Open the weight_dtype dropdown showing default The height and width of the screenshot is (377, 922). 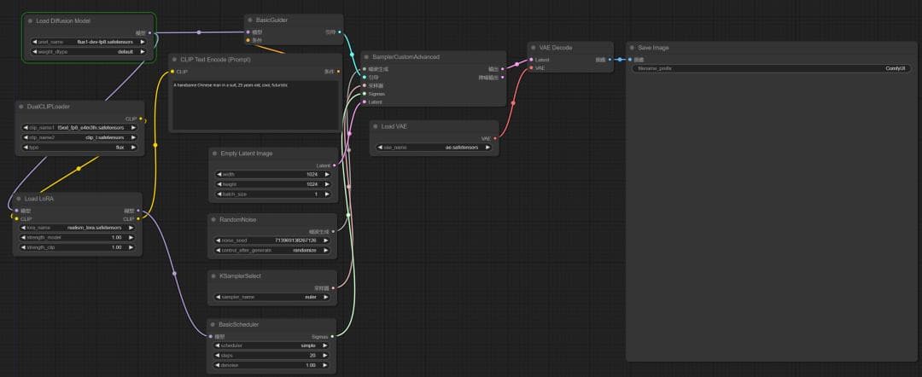89,52
